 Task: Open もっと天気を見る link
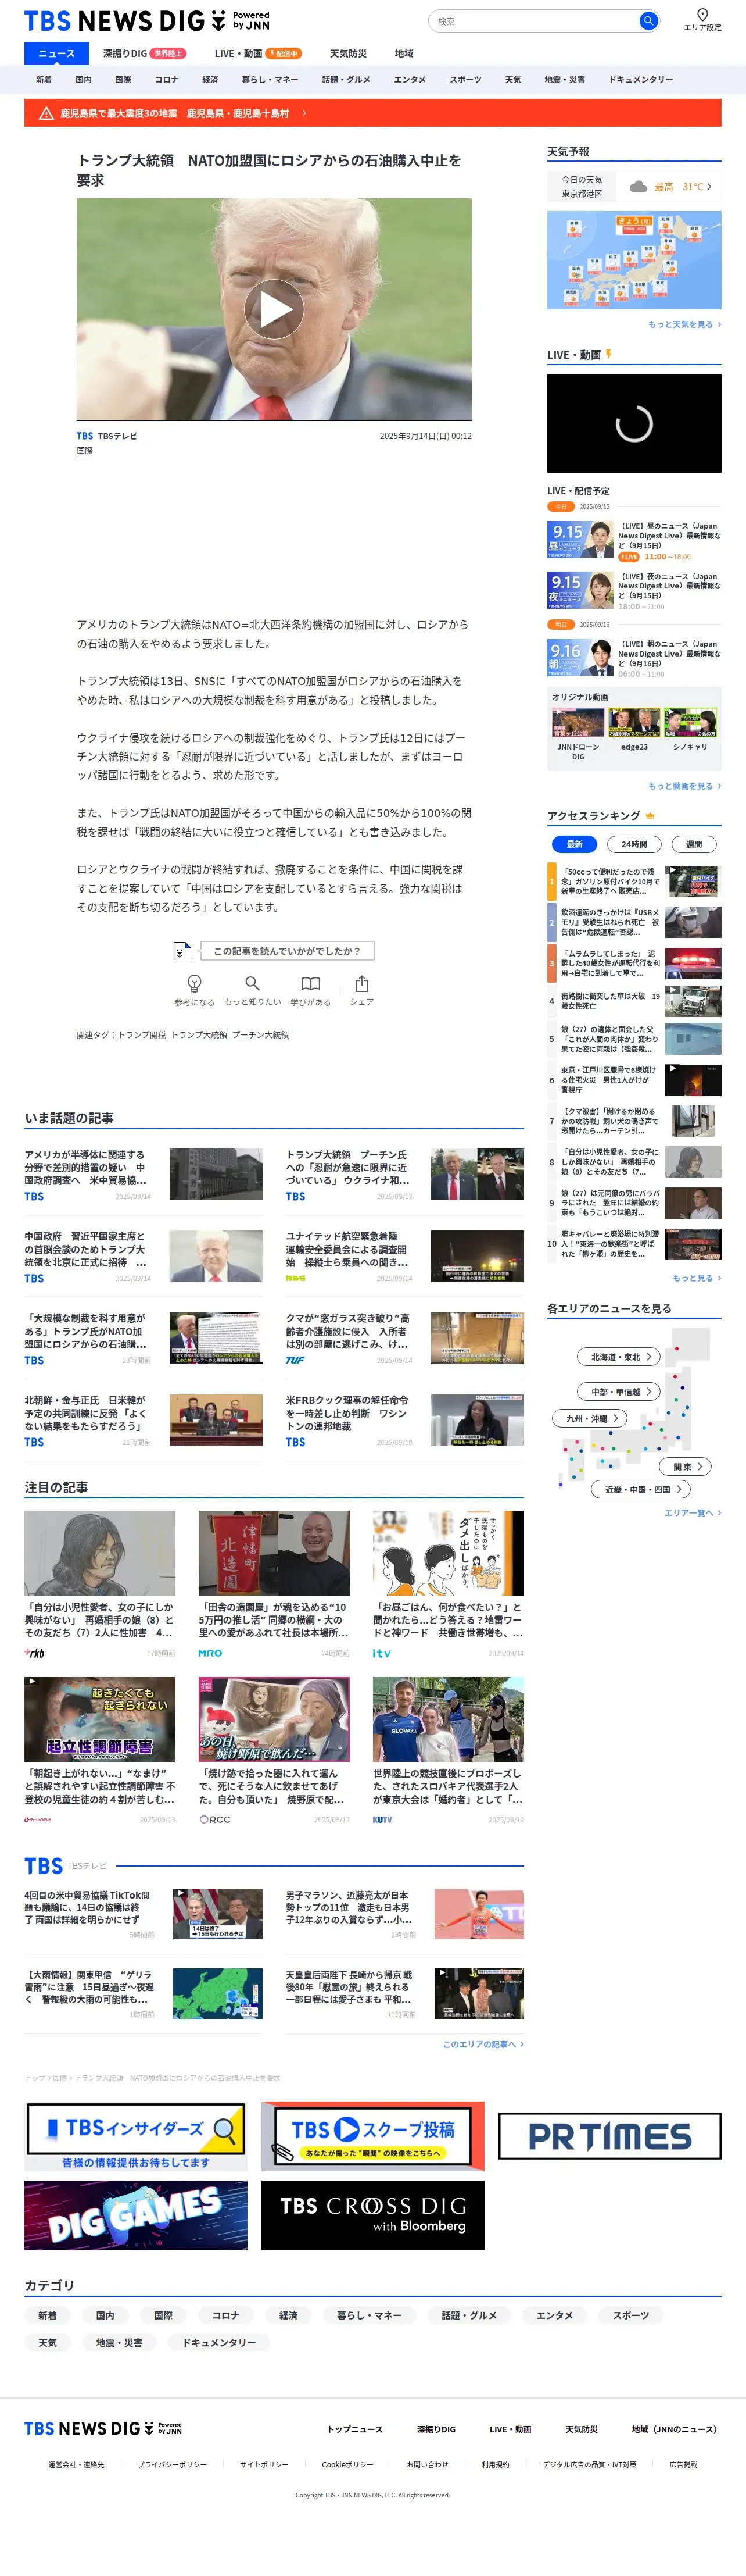tap(684, 324)
